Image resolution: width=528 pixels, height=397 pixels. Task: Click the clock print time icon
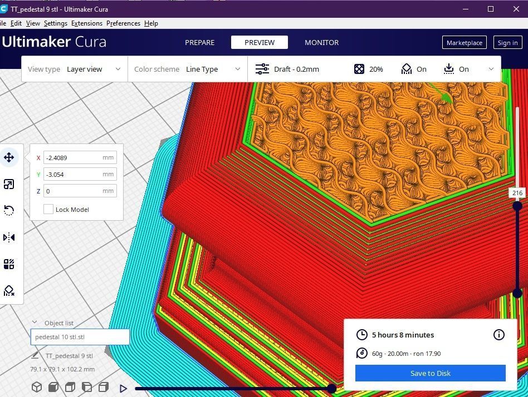[x=361, y=335]
